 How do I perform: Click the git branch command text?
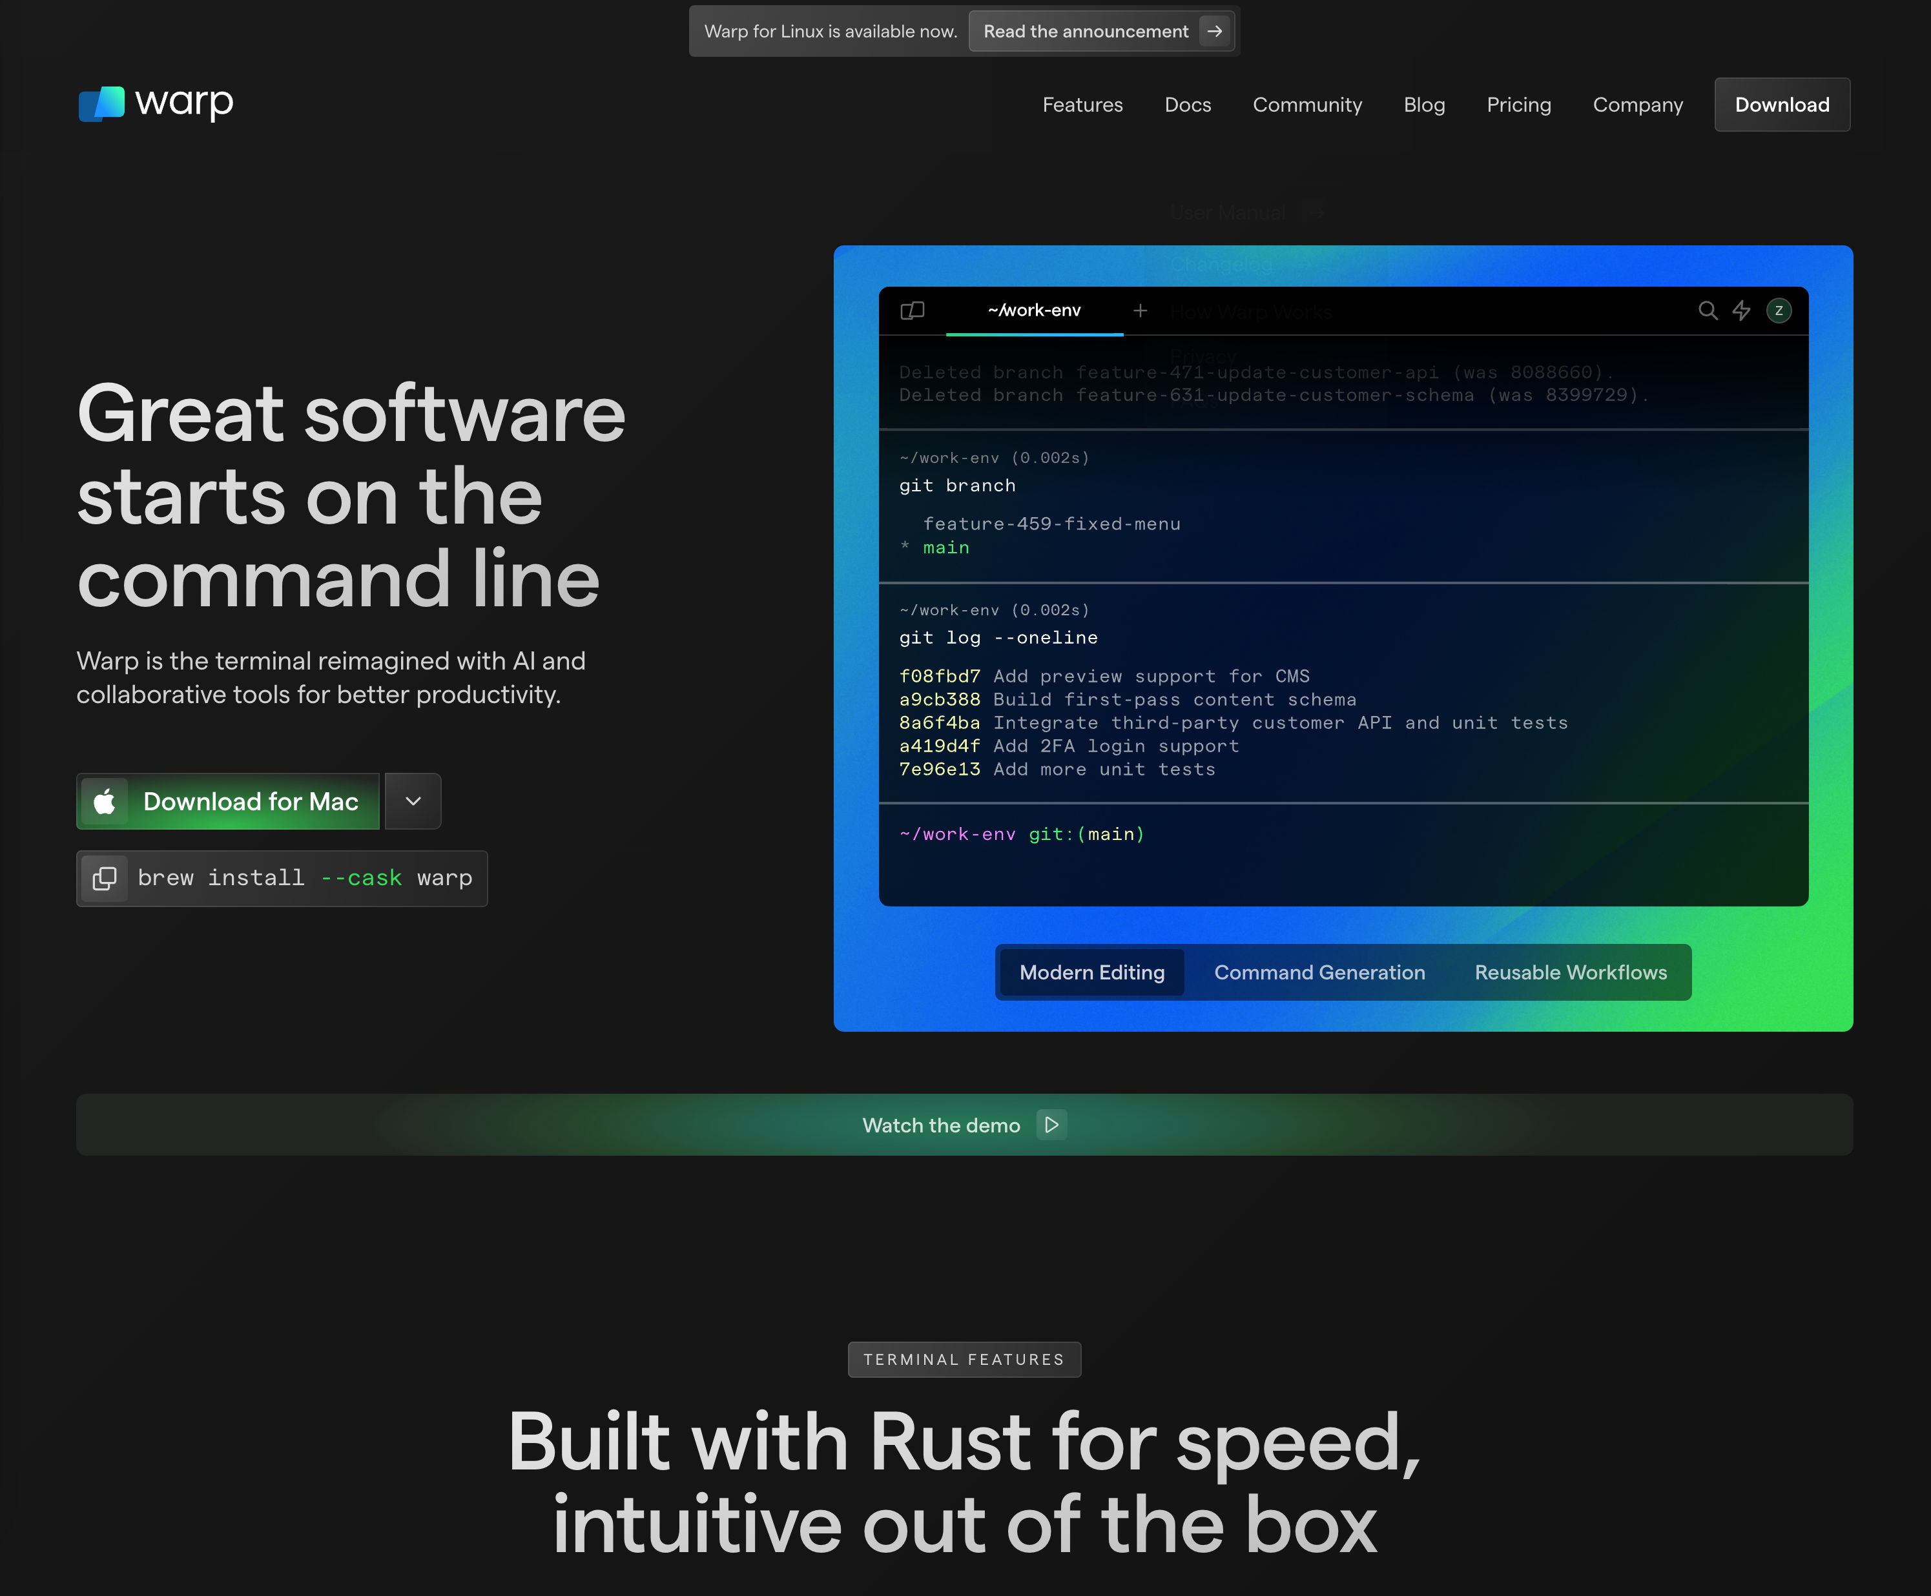click(x=957, y=486)
